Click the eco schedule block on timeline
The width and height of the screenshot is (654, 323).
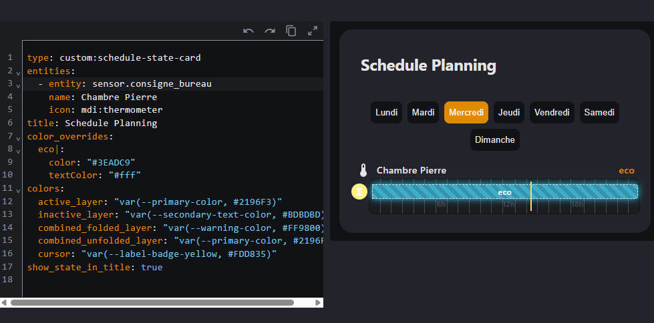click(504, 192)
